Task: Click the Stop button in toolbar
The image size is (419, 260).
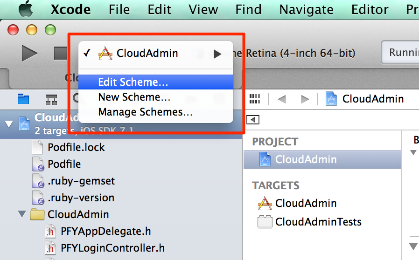Action: coord(60,53)
